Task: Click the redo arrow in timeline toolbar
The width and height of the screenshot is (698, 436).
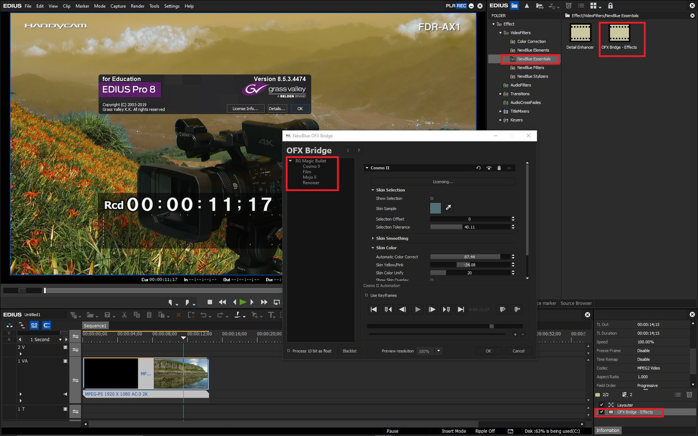Action: pyautogui.click(x=221, y=315)
